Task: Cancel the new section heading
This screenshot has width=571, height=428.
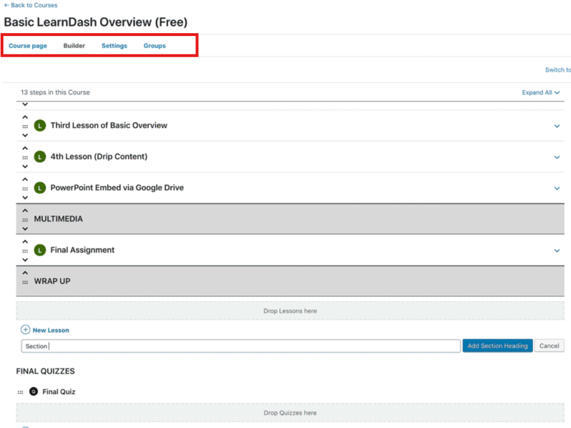Action: [549, 346]
